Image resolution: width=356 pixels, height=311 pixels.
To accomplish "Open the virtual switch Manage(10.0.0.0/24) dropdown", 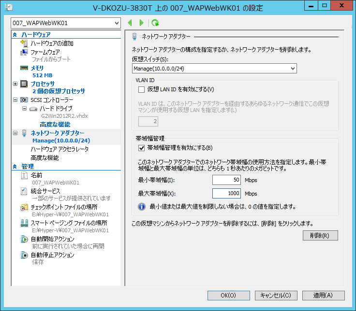I will pos(293,69).
